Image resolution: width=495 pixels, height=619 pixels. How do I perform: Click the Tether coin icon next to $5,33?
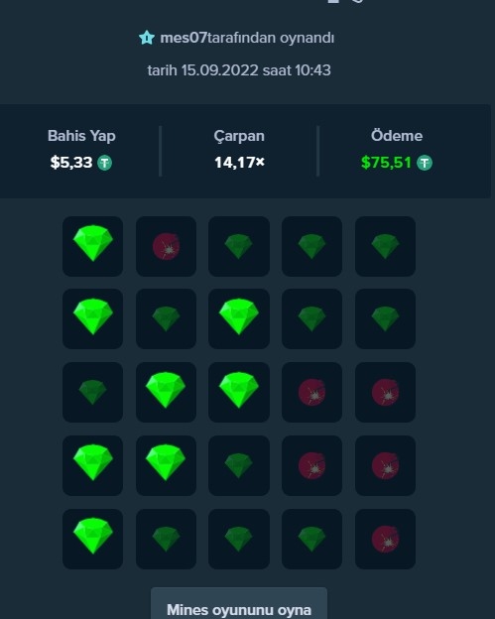point(104,163)
